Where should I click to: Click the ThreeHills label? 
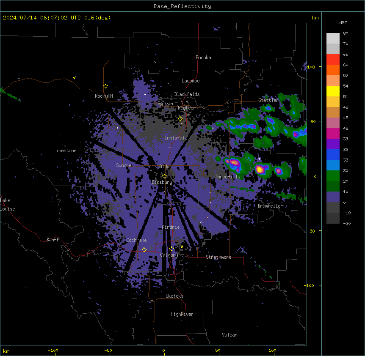click(x=227, y=177)
